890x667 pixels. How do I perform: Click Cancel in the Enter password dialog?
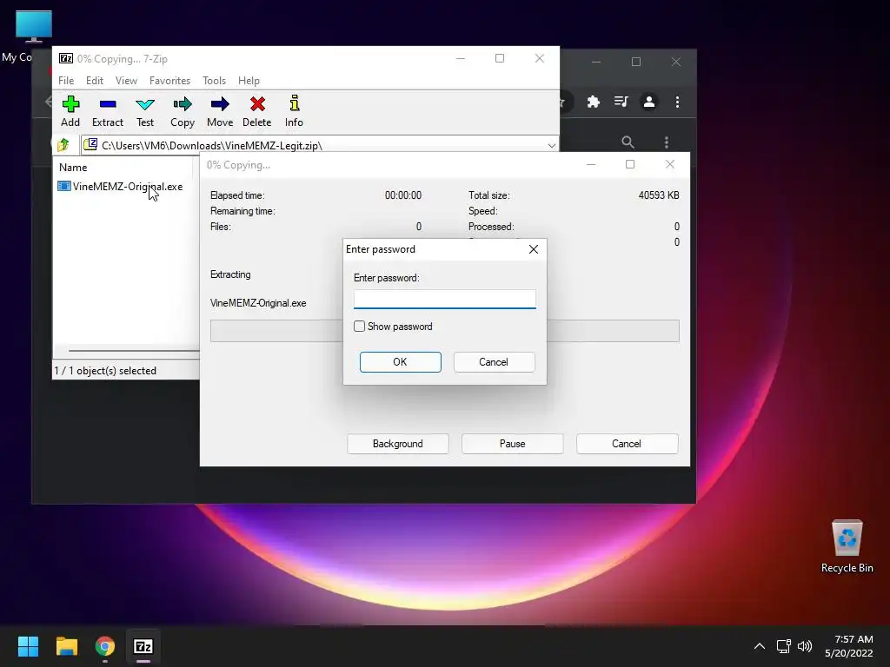(494, 362)
